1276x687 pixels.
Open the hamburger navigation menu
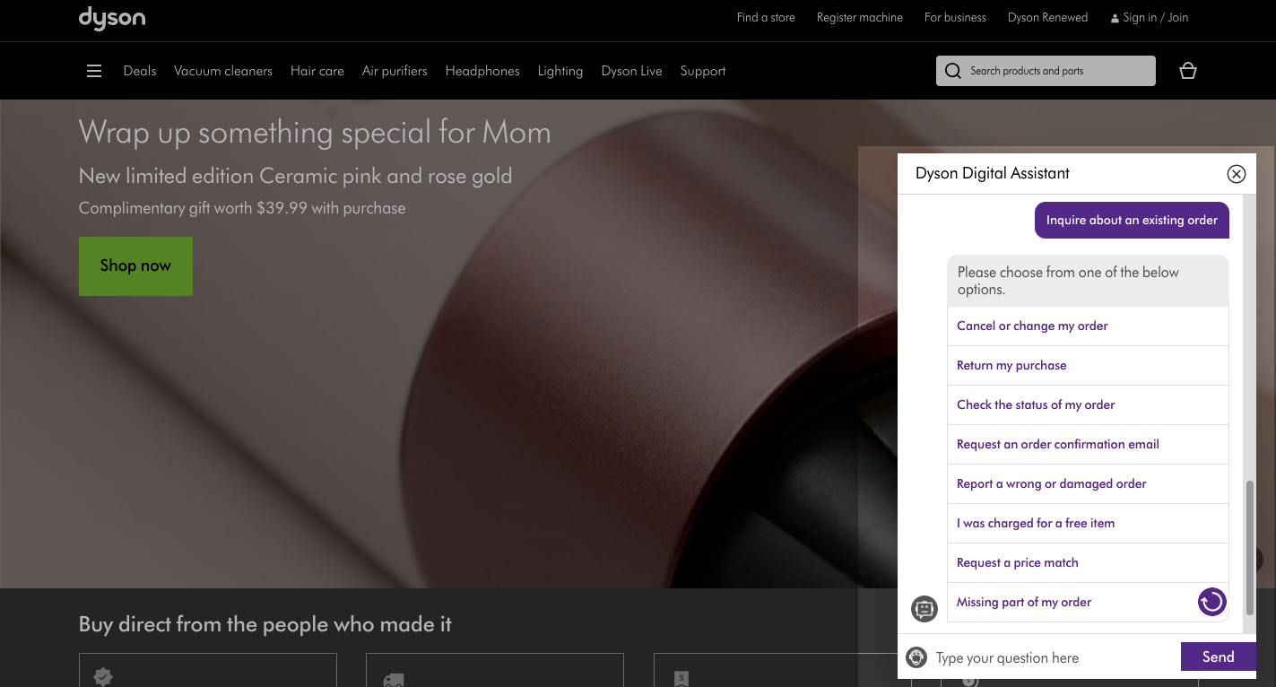[x=94, y=71]
